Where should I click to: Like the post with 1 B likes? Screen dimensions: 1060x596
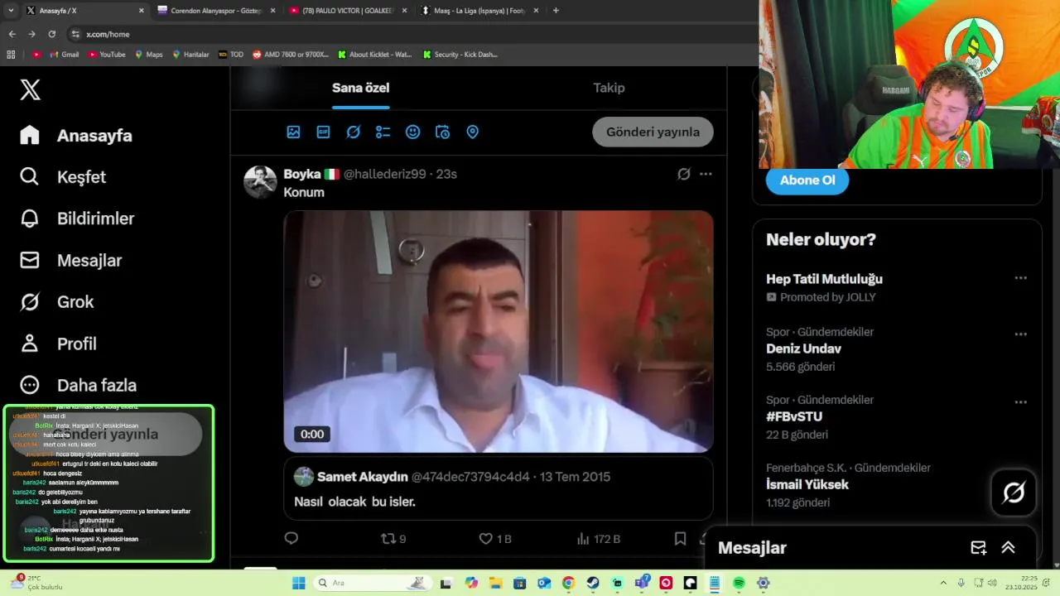click(495, 539)
